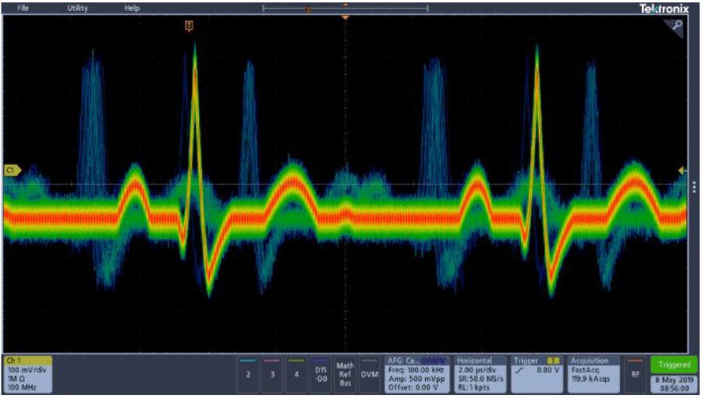Open the File menu

[23, 8]
